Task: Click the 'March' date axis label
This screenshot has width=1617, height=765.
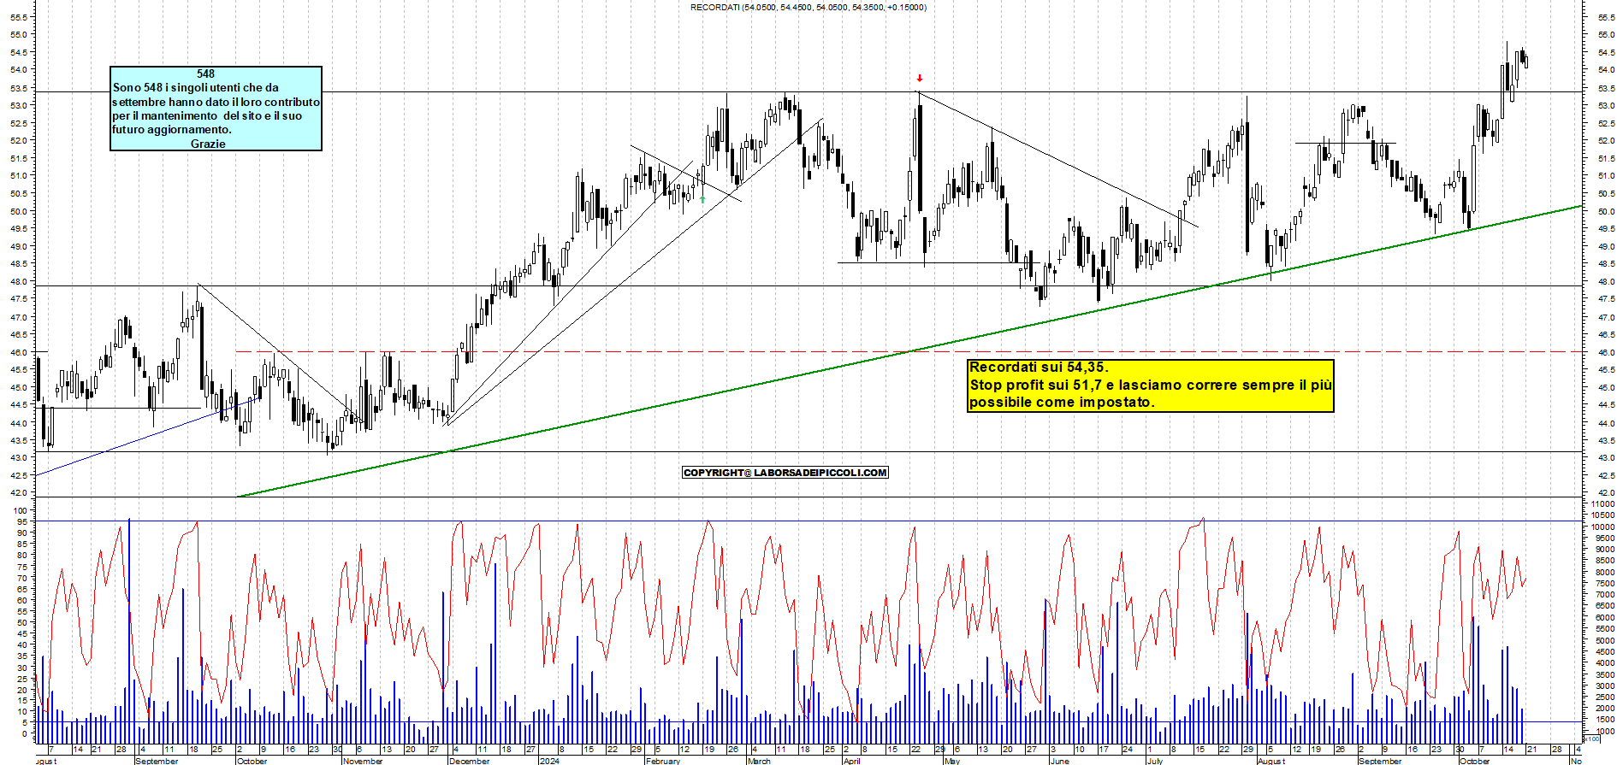Action: 759,761
